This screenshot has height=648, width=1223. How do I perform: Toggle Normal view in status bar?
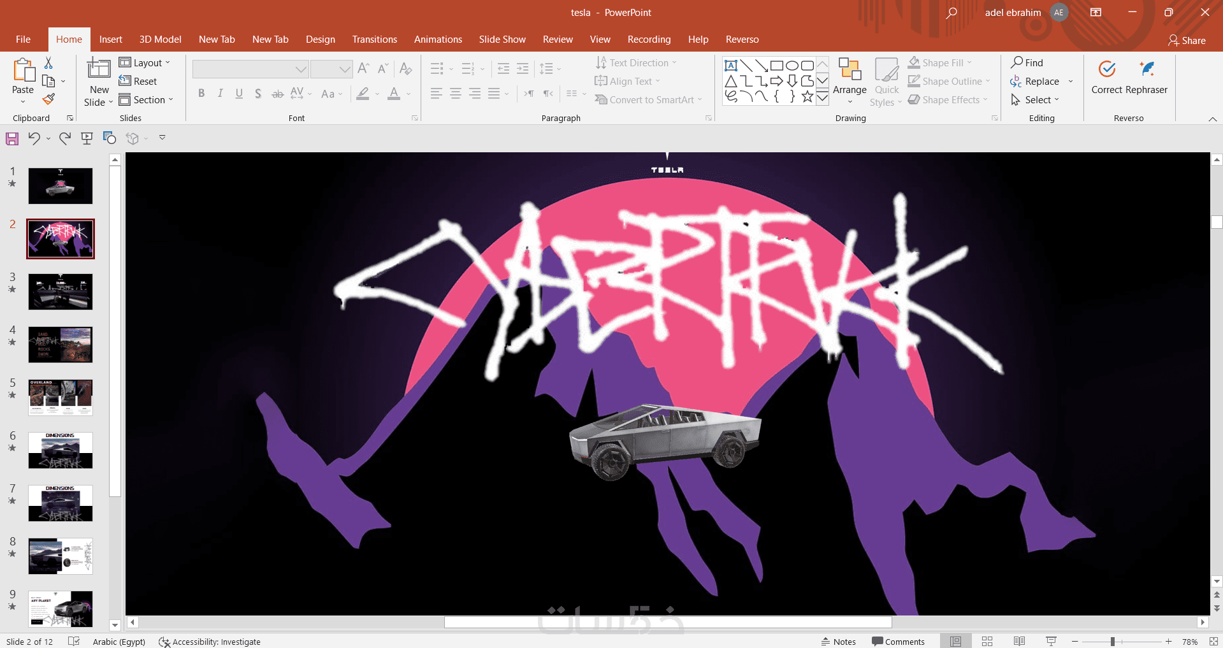pyautogui.click(x=955, y=642)
